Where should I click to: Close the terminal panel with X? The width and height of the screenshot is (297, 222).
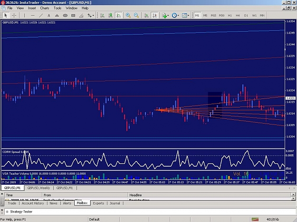pos(2,194)
